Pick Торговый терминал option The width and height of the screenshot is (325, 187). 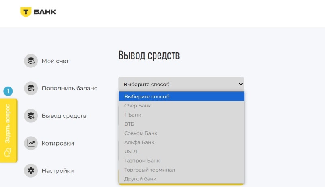click(x=181, y=170)
